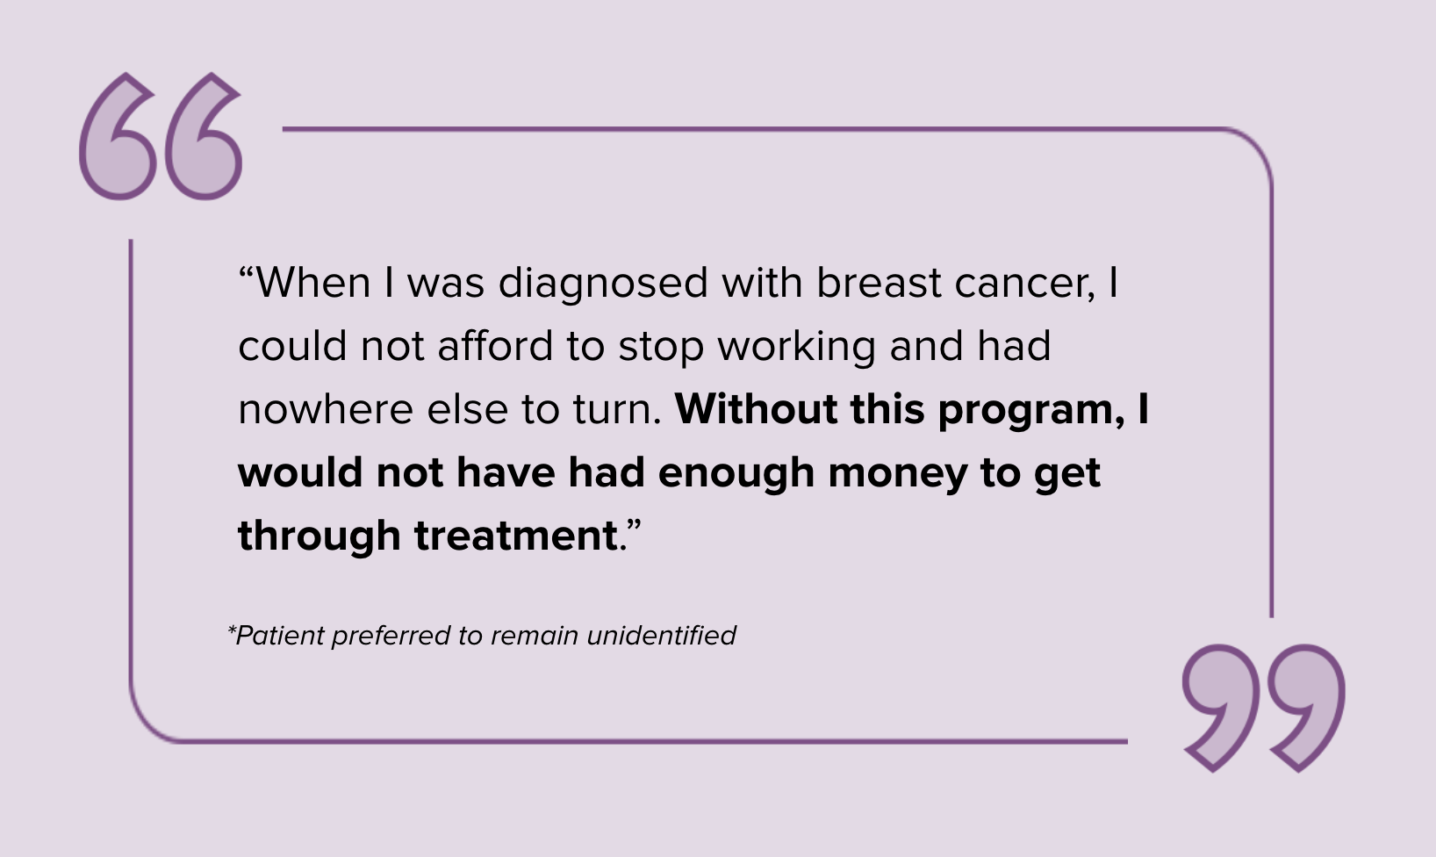Click the large opening quotation mark graphic
This screenshot has width=1436, height=857.
[x=161, y=136]
